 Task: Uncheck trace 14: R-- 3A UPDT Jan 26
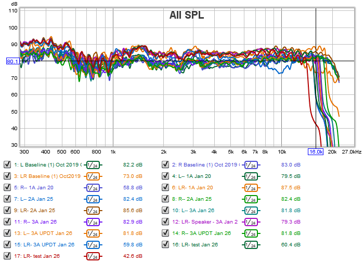tap(165, 233)
